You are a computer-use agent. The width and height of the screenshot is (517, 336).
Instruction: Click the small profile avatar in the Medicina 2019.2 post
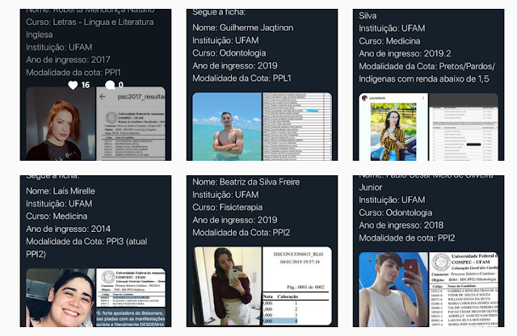tap(364, 98)
